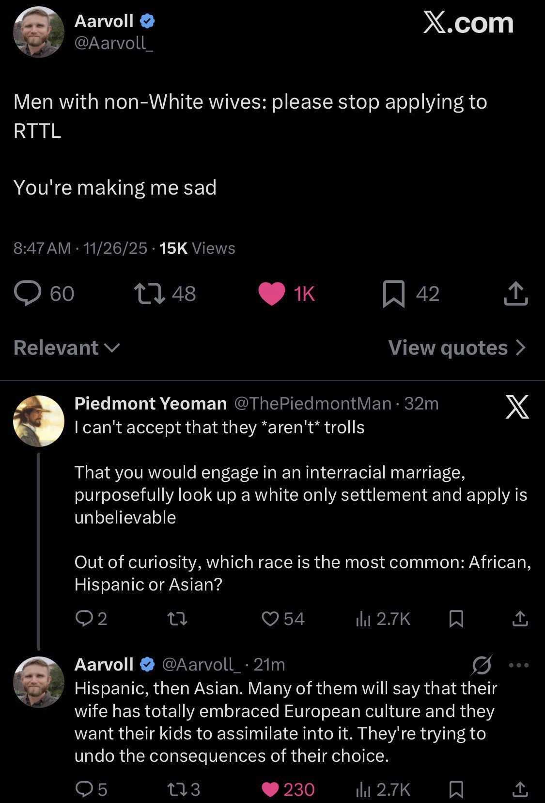Repost Piedmont Yeoman's comment
Screen dimensions: 545x803
(x=177, y=618)
